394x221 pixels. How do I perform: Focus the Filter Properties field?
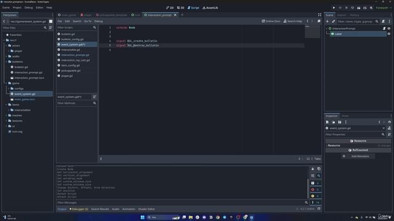pyautogui.click(x=355, y=134)
